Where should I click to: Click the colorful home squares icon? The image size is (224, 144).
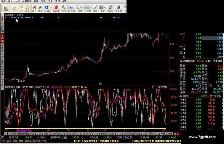[6, 9]
